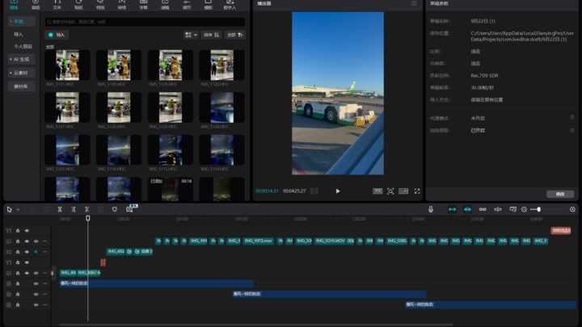Click the 修改 button in draft parameters
582x327 pixels.
point(560,194)
